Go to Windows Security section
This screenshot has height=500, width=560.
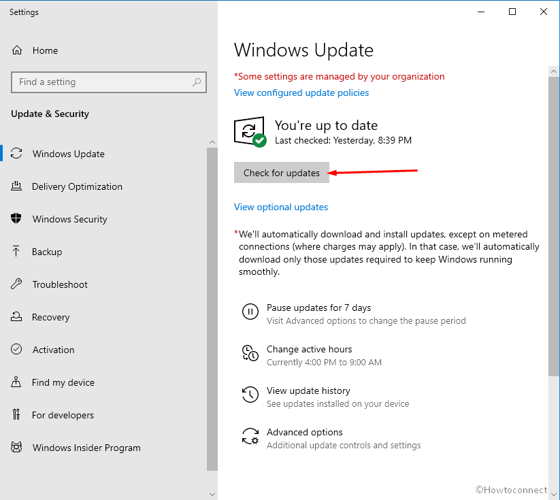point(103,219)
